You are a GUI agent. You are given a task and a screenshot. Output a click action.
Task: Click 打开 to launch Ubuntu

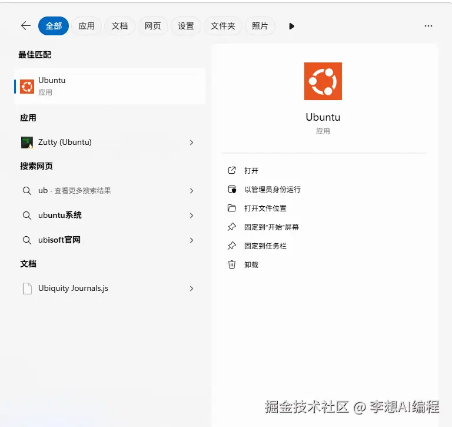[x=251, y=171]
